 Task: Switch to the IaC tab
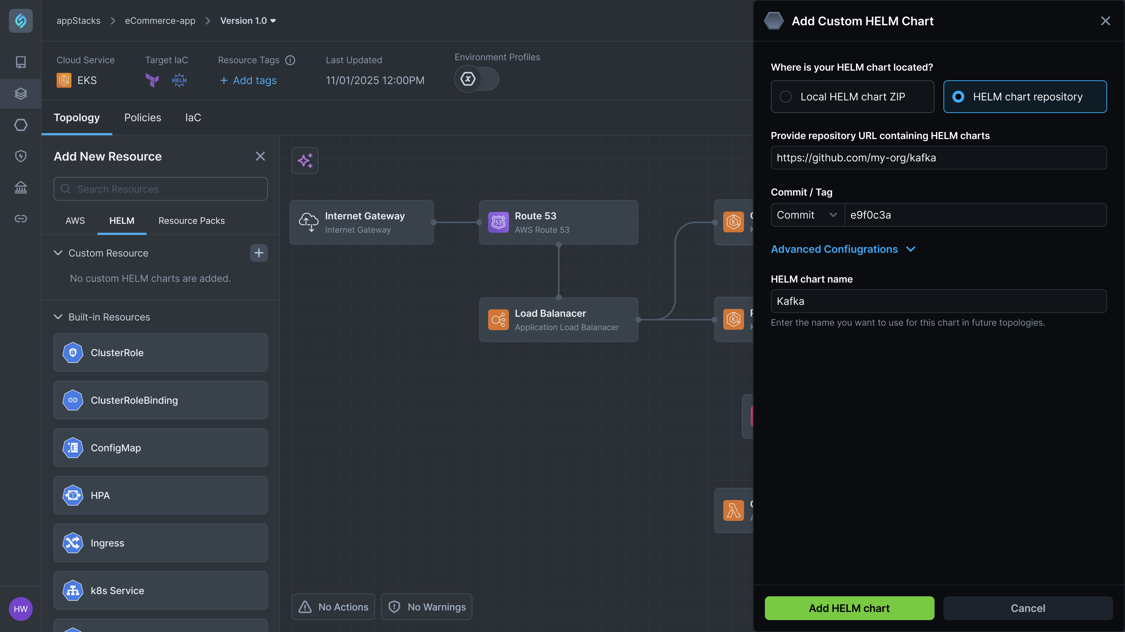193,117
